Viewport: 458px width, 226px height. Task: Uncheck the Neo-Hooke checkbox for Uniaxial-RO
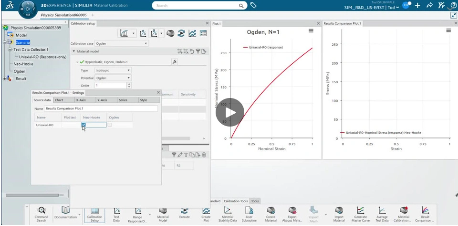click(x=83, y=125)
